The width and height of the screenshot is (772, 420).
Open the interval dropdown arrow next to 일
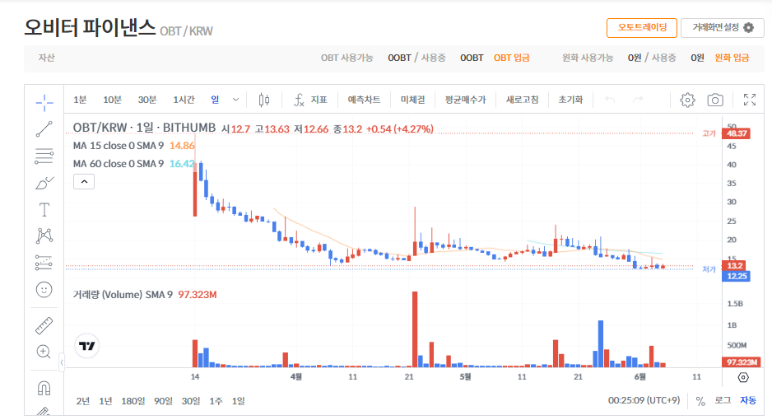236,100
